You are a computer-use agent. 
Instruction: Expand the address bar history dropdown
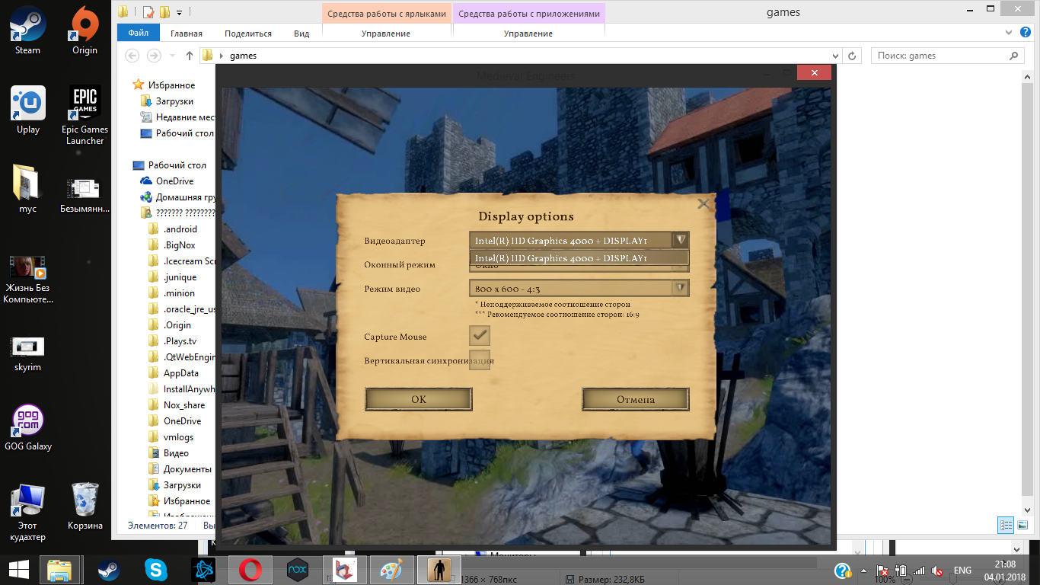[x=835, y=56]
